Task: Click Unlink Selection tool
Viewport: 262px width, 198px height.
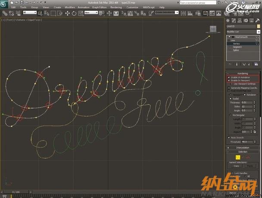Action: 11,13
